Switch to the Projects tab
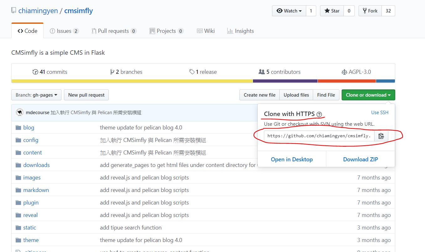The width and height of the screenshot is (425, 252). coord(166,31)
